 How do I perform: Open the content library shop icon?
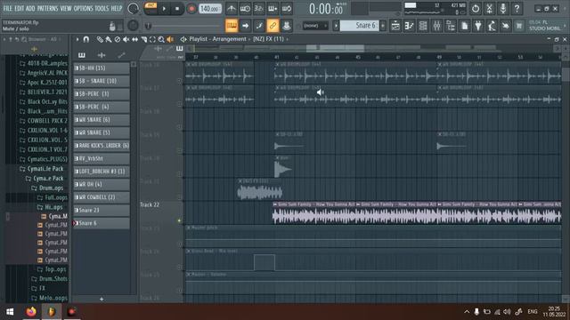pyautogui.click(x=519, y=26)
